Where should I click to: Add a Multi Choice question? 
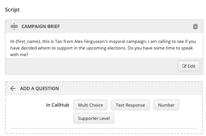[90, 105]
